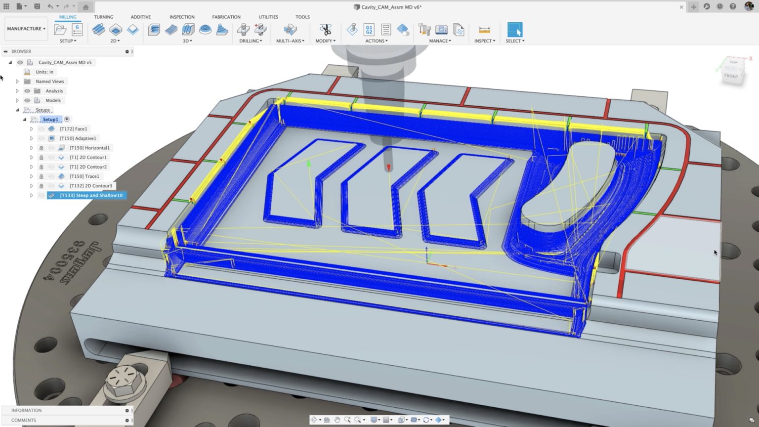
Task: Click the G1G2 post process icon
Action: pos(369,30)
